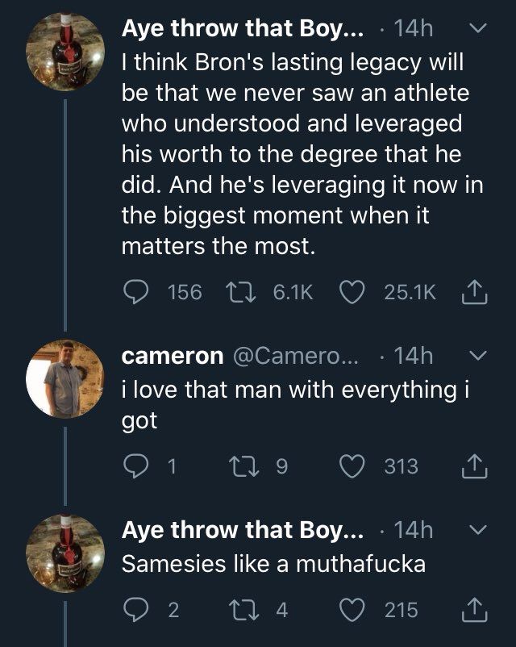Reply to the Bron's lasting legacy tweet
This screenshot has width=516, height=647.
(135, 292)
